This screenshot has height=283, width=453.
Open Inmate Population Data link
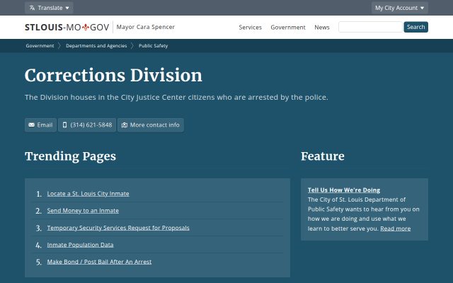click(80, 245)
